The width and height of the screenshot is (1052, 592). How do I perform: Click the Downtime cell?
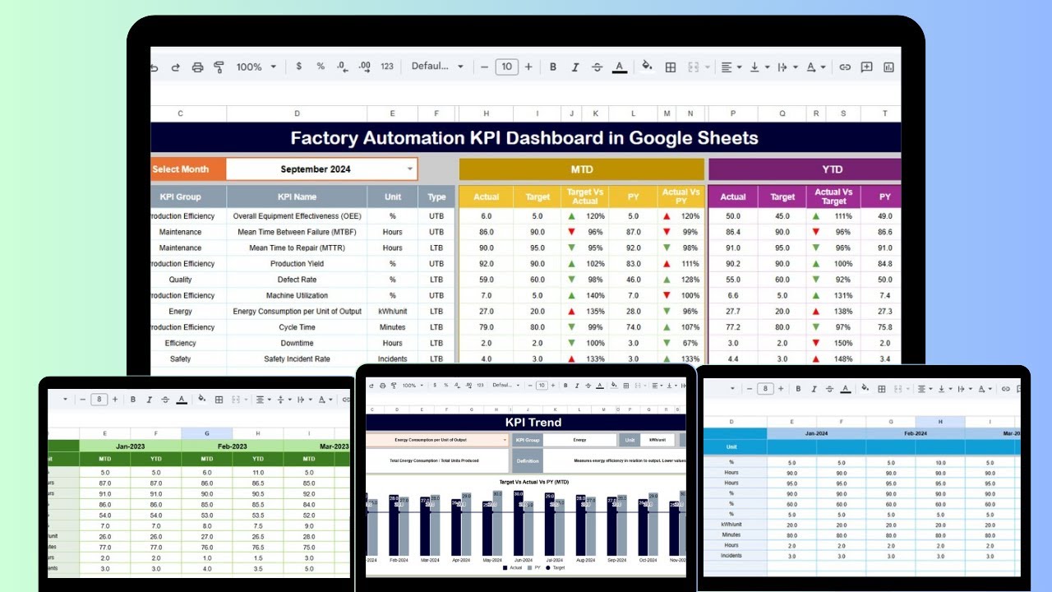coord(297,343)
